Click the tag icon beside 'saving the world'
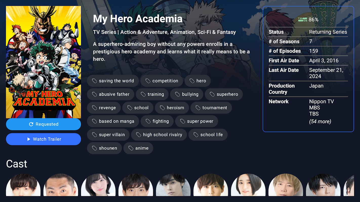 94,81
